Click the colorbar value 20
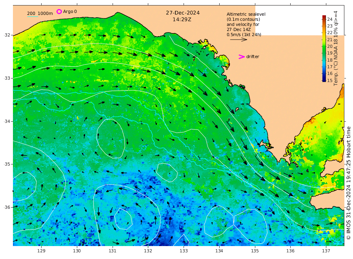 (x=329, y=46)
